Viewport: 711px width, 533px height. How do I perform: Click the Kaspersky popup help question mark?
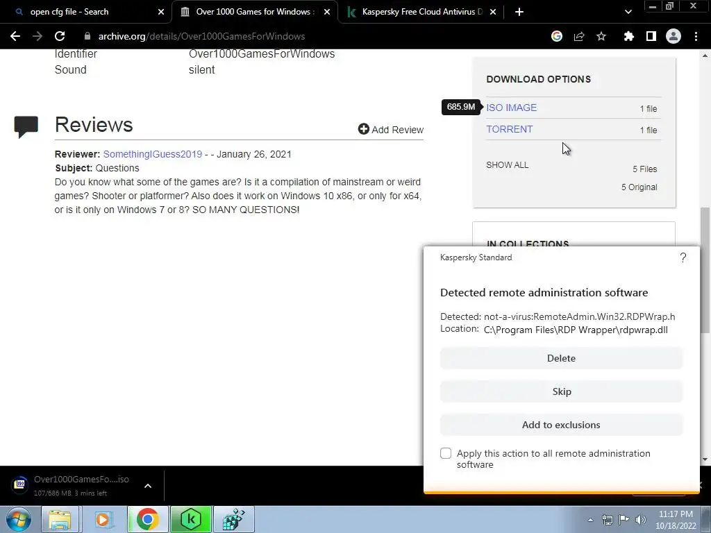[x=683, y=258]
